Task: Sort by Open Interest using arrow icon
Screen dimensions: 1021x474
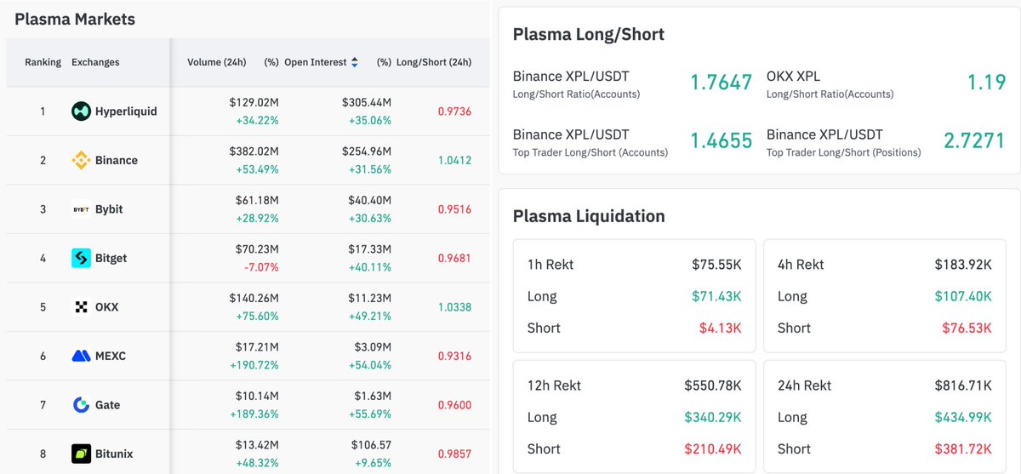Action: click(x=355, y=62)
